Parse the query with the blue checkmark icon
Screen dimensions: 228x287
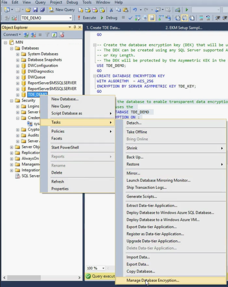(x=131, y=18)
